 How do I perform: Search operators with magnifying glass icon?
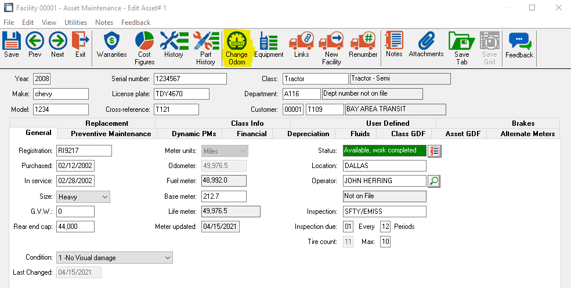[434, 181]
